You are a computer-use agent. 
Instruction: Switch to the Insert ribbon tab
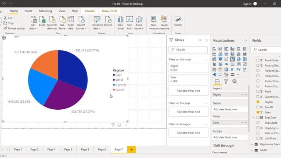[28, 11]
